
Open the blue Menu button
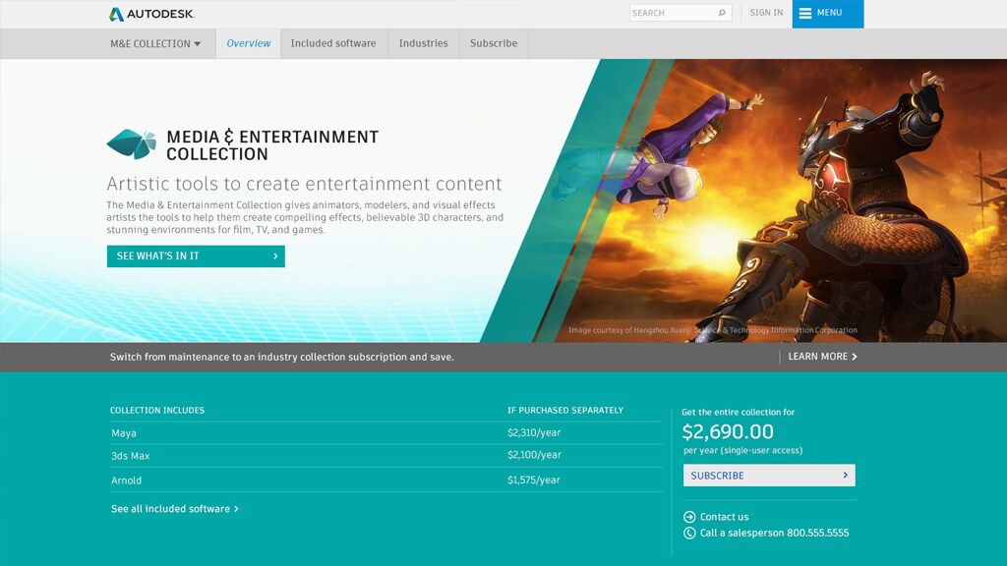pyautogui.click(x=828, y=14)
